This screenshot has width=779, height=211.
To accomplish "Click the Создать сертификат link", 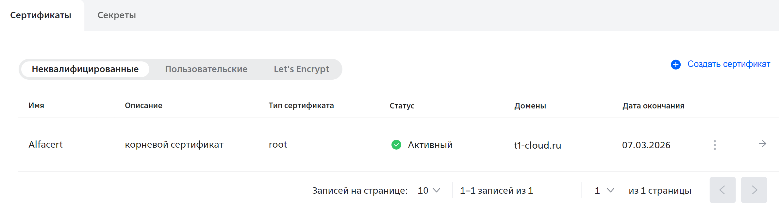I will [729, 64].
